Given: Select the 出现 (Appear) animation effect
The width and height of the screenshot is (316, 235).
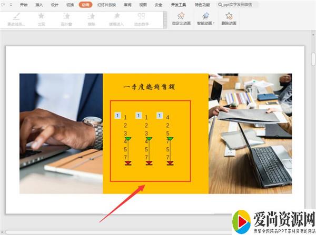Looking at the screenshot, I should [x=41, y=19].
